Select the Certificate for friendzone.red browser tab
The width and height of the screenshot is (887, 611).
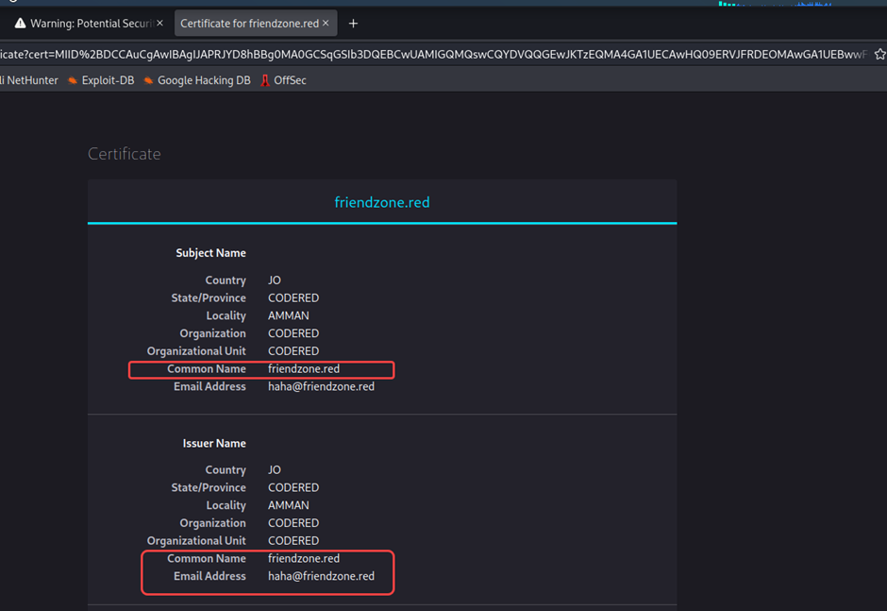click(247, 24)
